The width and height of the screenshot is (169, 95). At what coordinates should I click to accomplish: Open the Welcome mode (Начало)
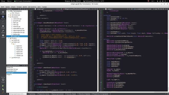[x=3, y=12]
